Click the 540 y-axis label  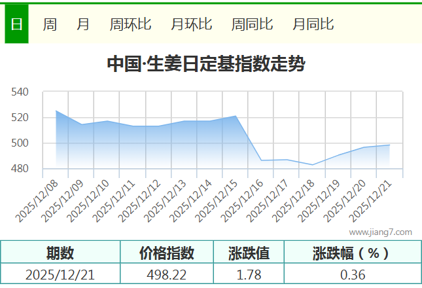(x=21, y=92)
